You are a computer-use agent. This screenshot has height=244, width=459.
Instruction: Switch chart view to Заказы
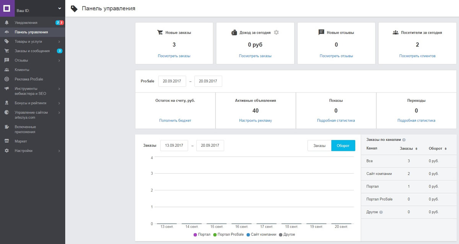point(319,145)
